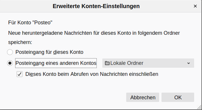
Task: Uncheck 'Dieses Konto beim Abrufen von Nachrichten einschließen'
Action: 20,74
